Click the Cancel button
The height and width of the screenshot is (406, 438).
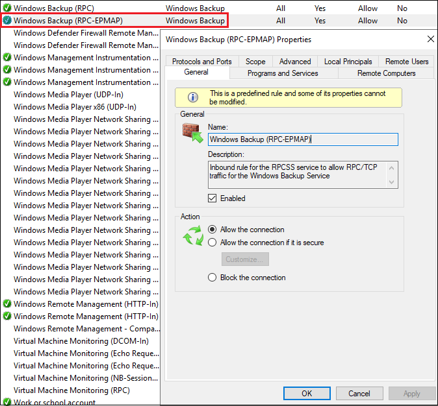(359, 393)
